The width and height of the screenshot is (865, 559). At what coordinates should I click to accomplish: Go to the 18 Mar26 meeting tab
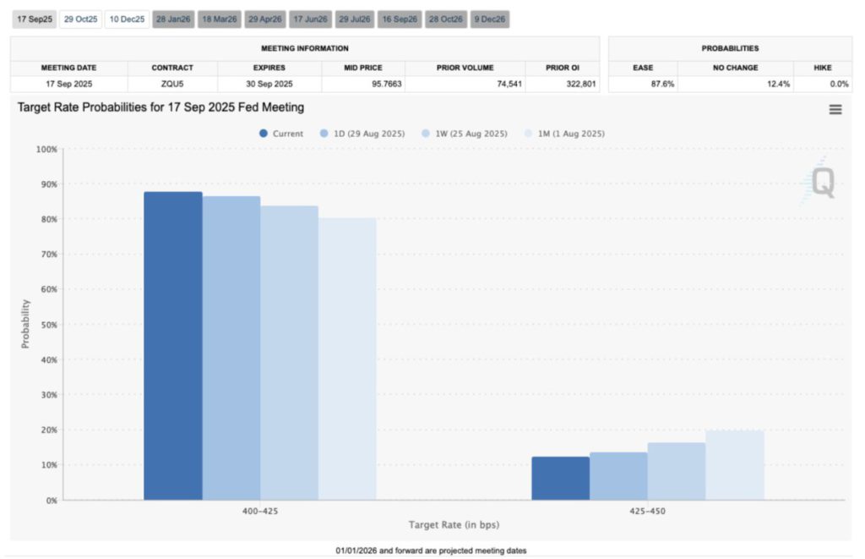pyautogui.click(x=219, y=19)
